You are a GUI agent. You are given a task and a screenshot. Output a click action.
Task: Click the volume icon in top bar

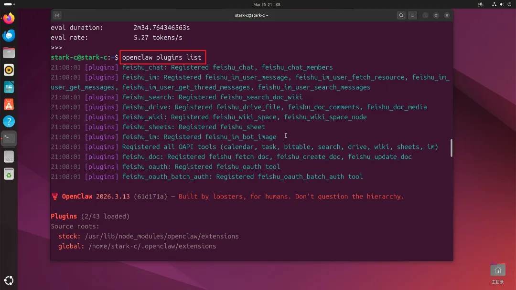(502, 5)
